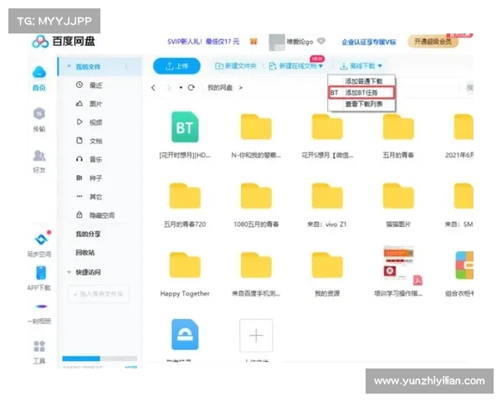The width and height of the screenshot is (502, 402).
Task: Select 文档 documents category
Action: pyautogui.click(x=89, y=141)
